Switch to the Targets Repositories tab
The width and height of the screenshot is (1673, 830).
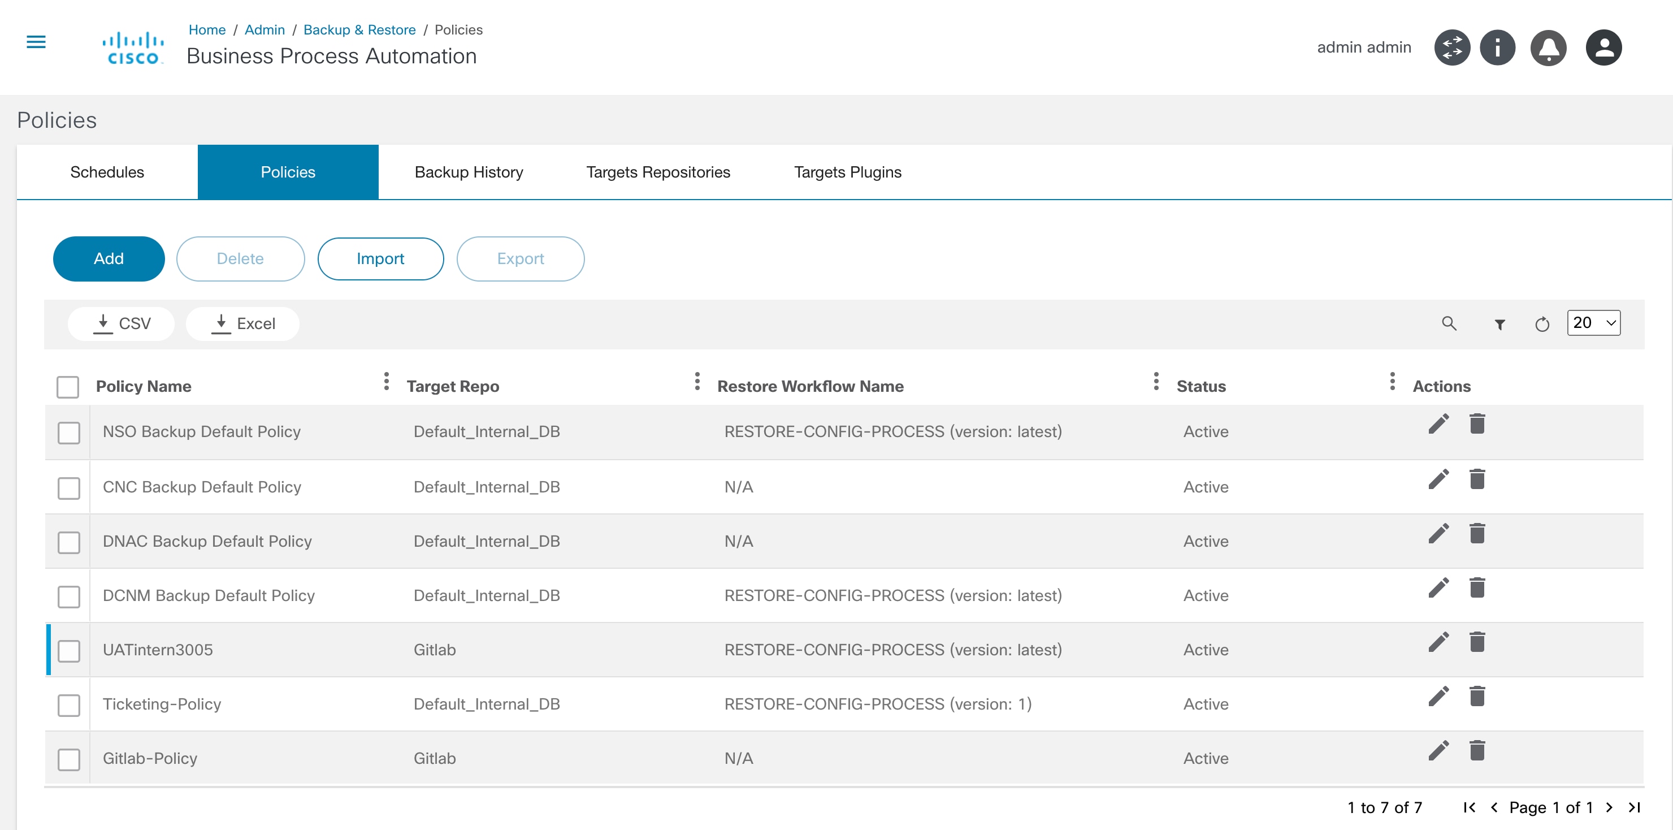click(x=658, y=172)
